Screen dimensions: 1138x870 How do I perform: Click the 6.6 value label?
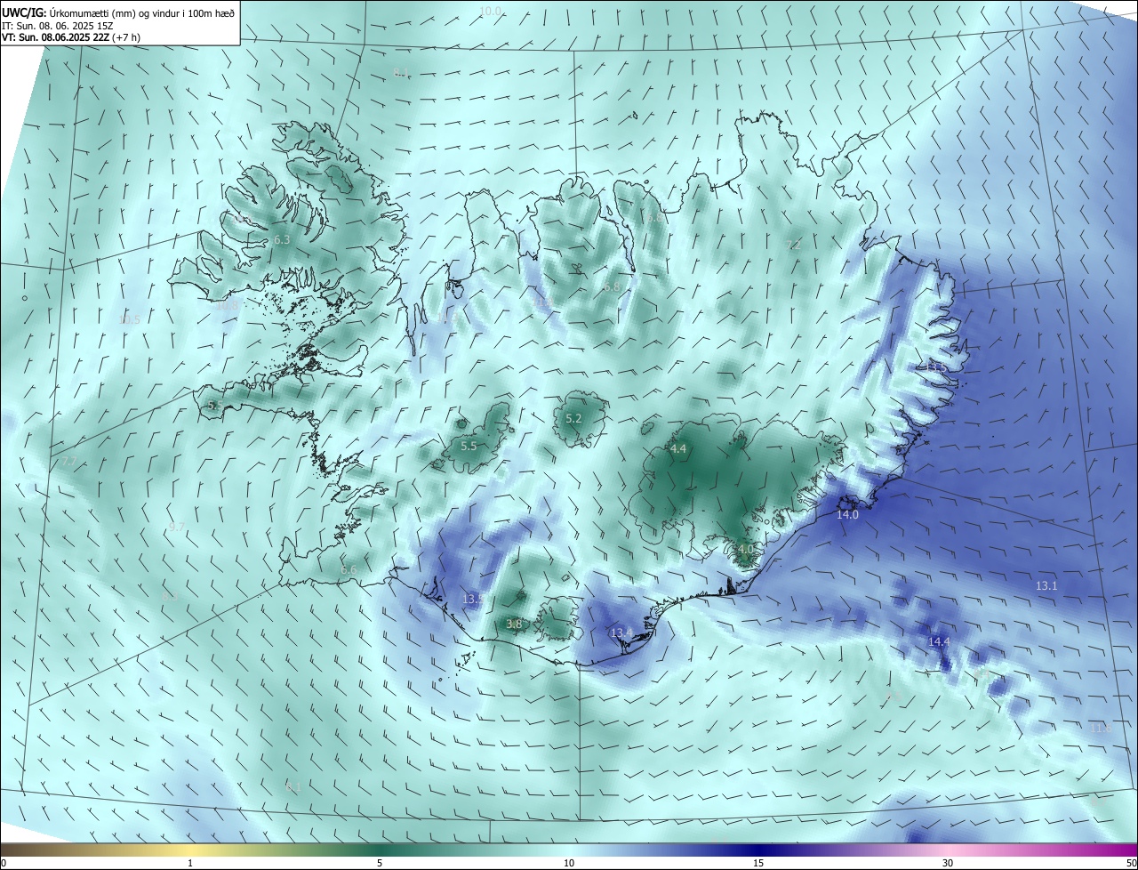click(x=349, y=569)
